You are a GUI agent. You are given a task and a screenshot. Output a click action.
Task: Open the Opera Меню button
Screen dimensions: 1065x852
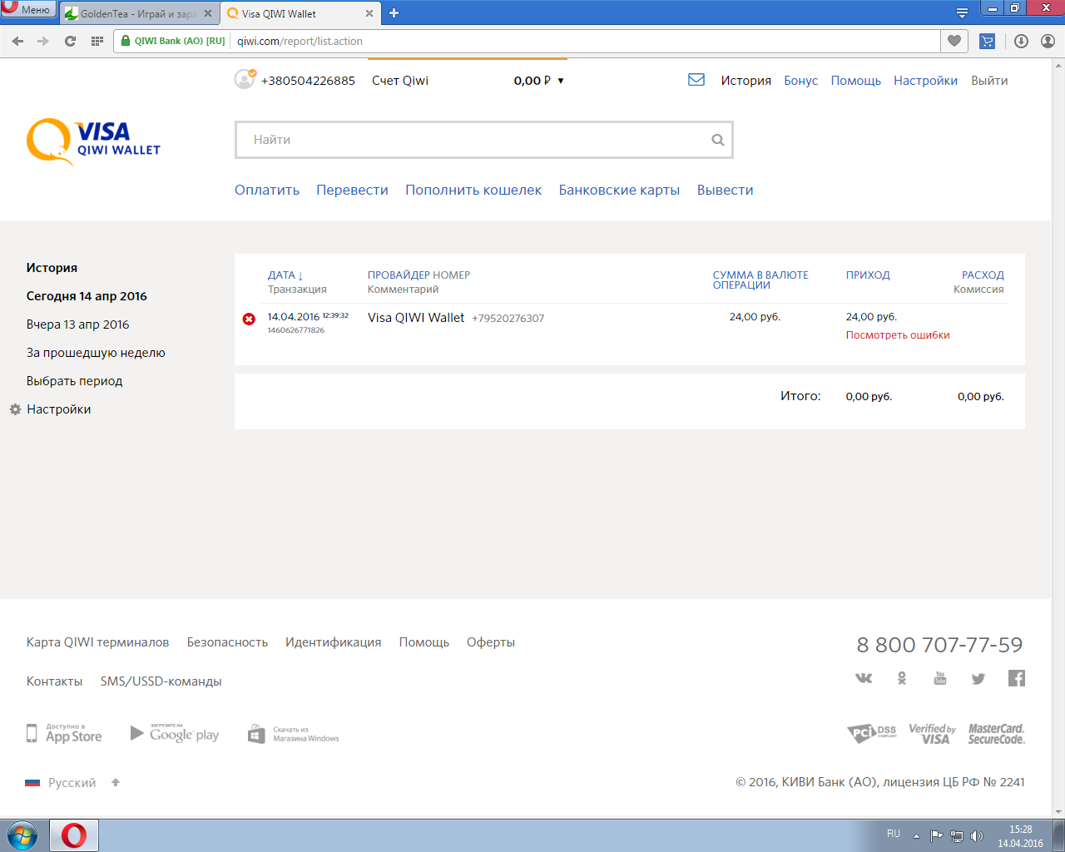pos(28,9)
